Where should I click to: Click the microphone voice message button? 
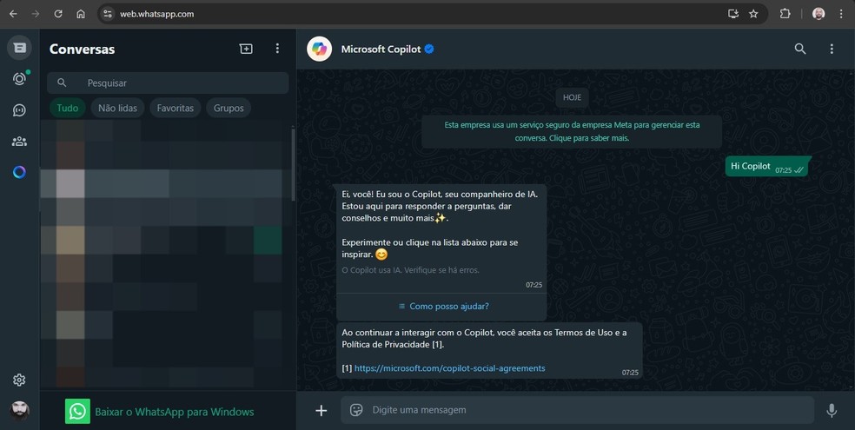tap(832, 410)
